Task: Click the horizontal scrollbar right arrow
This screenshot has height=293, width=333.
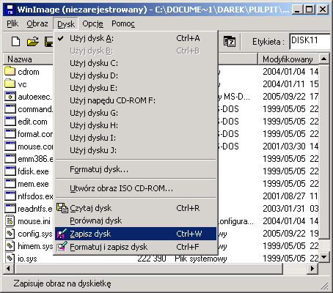Action: [x=312, y=268]
